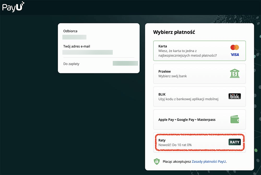Click the 'Wybierz swój bank' subtitle
The width and height of the screenshot is (261, 175).
(173, 76)
